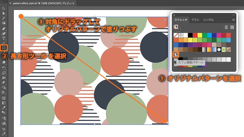This screenshot has height=137, width=244.
Task: Select the Symbol Sprayer tool
Action: coord(4,118)
